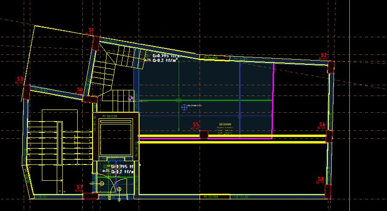The height and width of the screenshot is (211, 387).
Task: Select the red hatched column S1
Action: click(95, 43)
